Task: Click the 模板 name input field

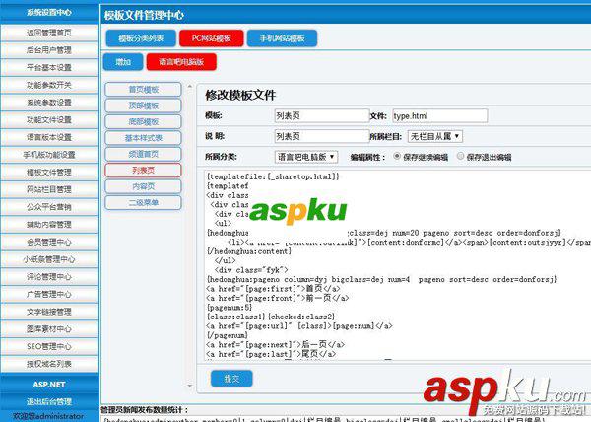Action: 321,115
